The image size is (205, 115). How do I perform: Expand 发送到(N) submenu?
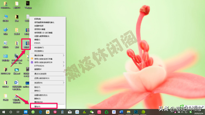48,83
